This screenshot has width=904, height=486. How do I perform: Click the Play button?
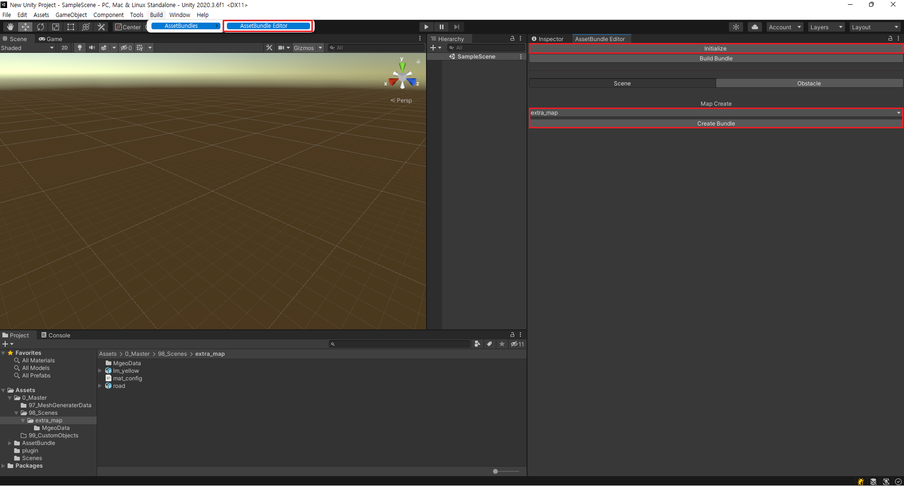tap(426, 27)
